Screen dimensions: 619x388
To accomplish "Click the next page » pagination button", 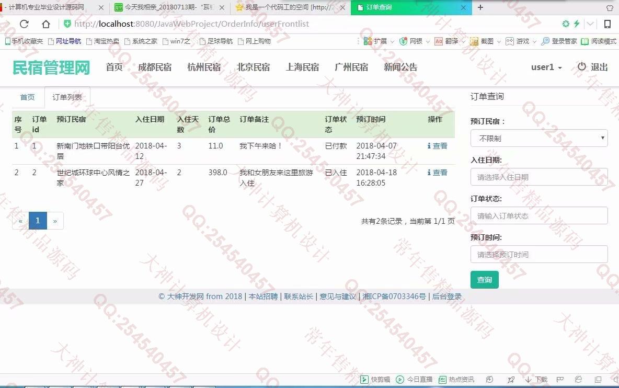I will click(x=55, y=221).
